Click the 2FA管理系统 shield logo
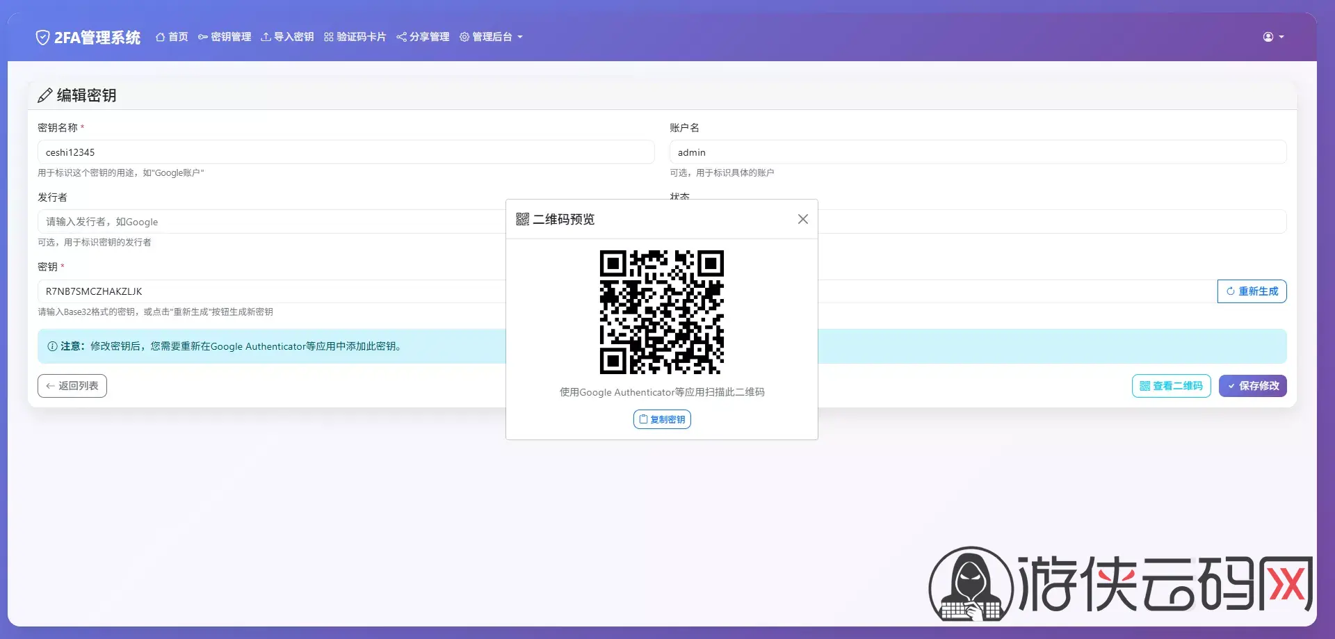The width and height of the screenshot is (1335, 639). (42, 37)
